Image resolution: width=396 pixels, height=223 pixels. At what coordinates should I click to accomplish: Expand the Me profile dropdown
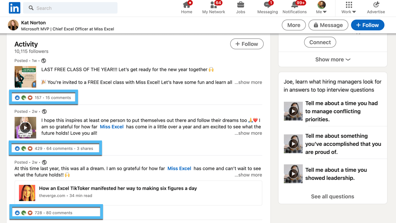click(321, 7)
